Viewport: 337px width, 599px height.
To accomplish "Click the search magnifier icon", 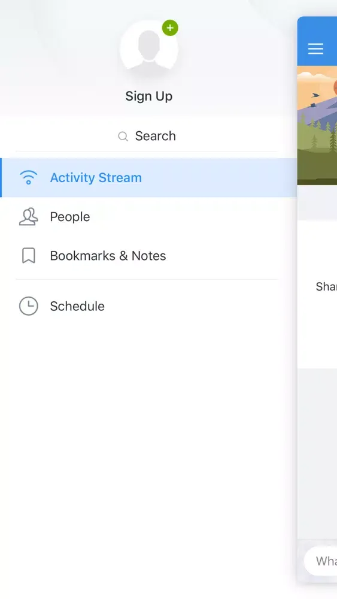I will [x=123, y=137].
